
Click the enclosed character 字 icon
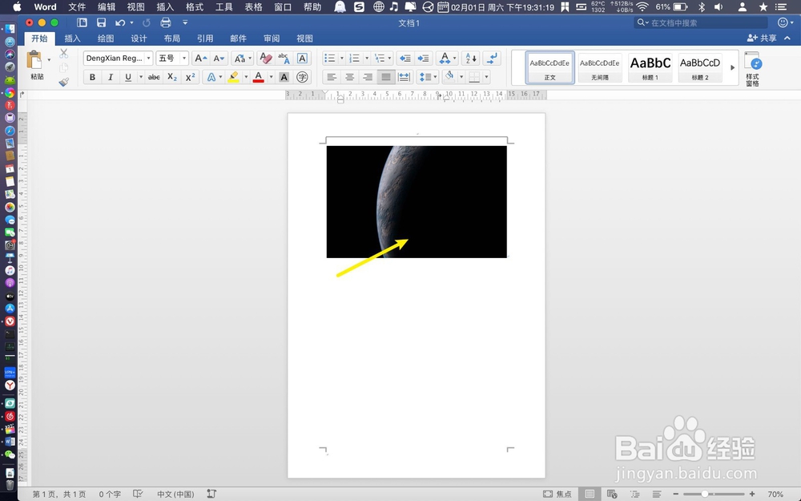tap(303, 77)
